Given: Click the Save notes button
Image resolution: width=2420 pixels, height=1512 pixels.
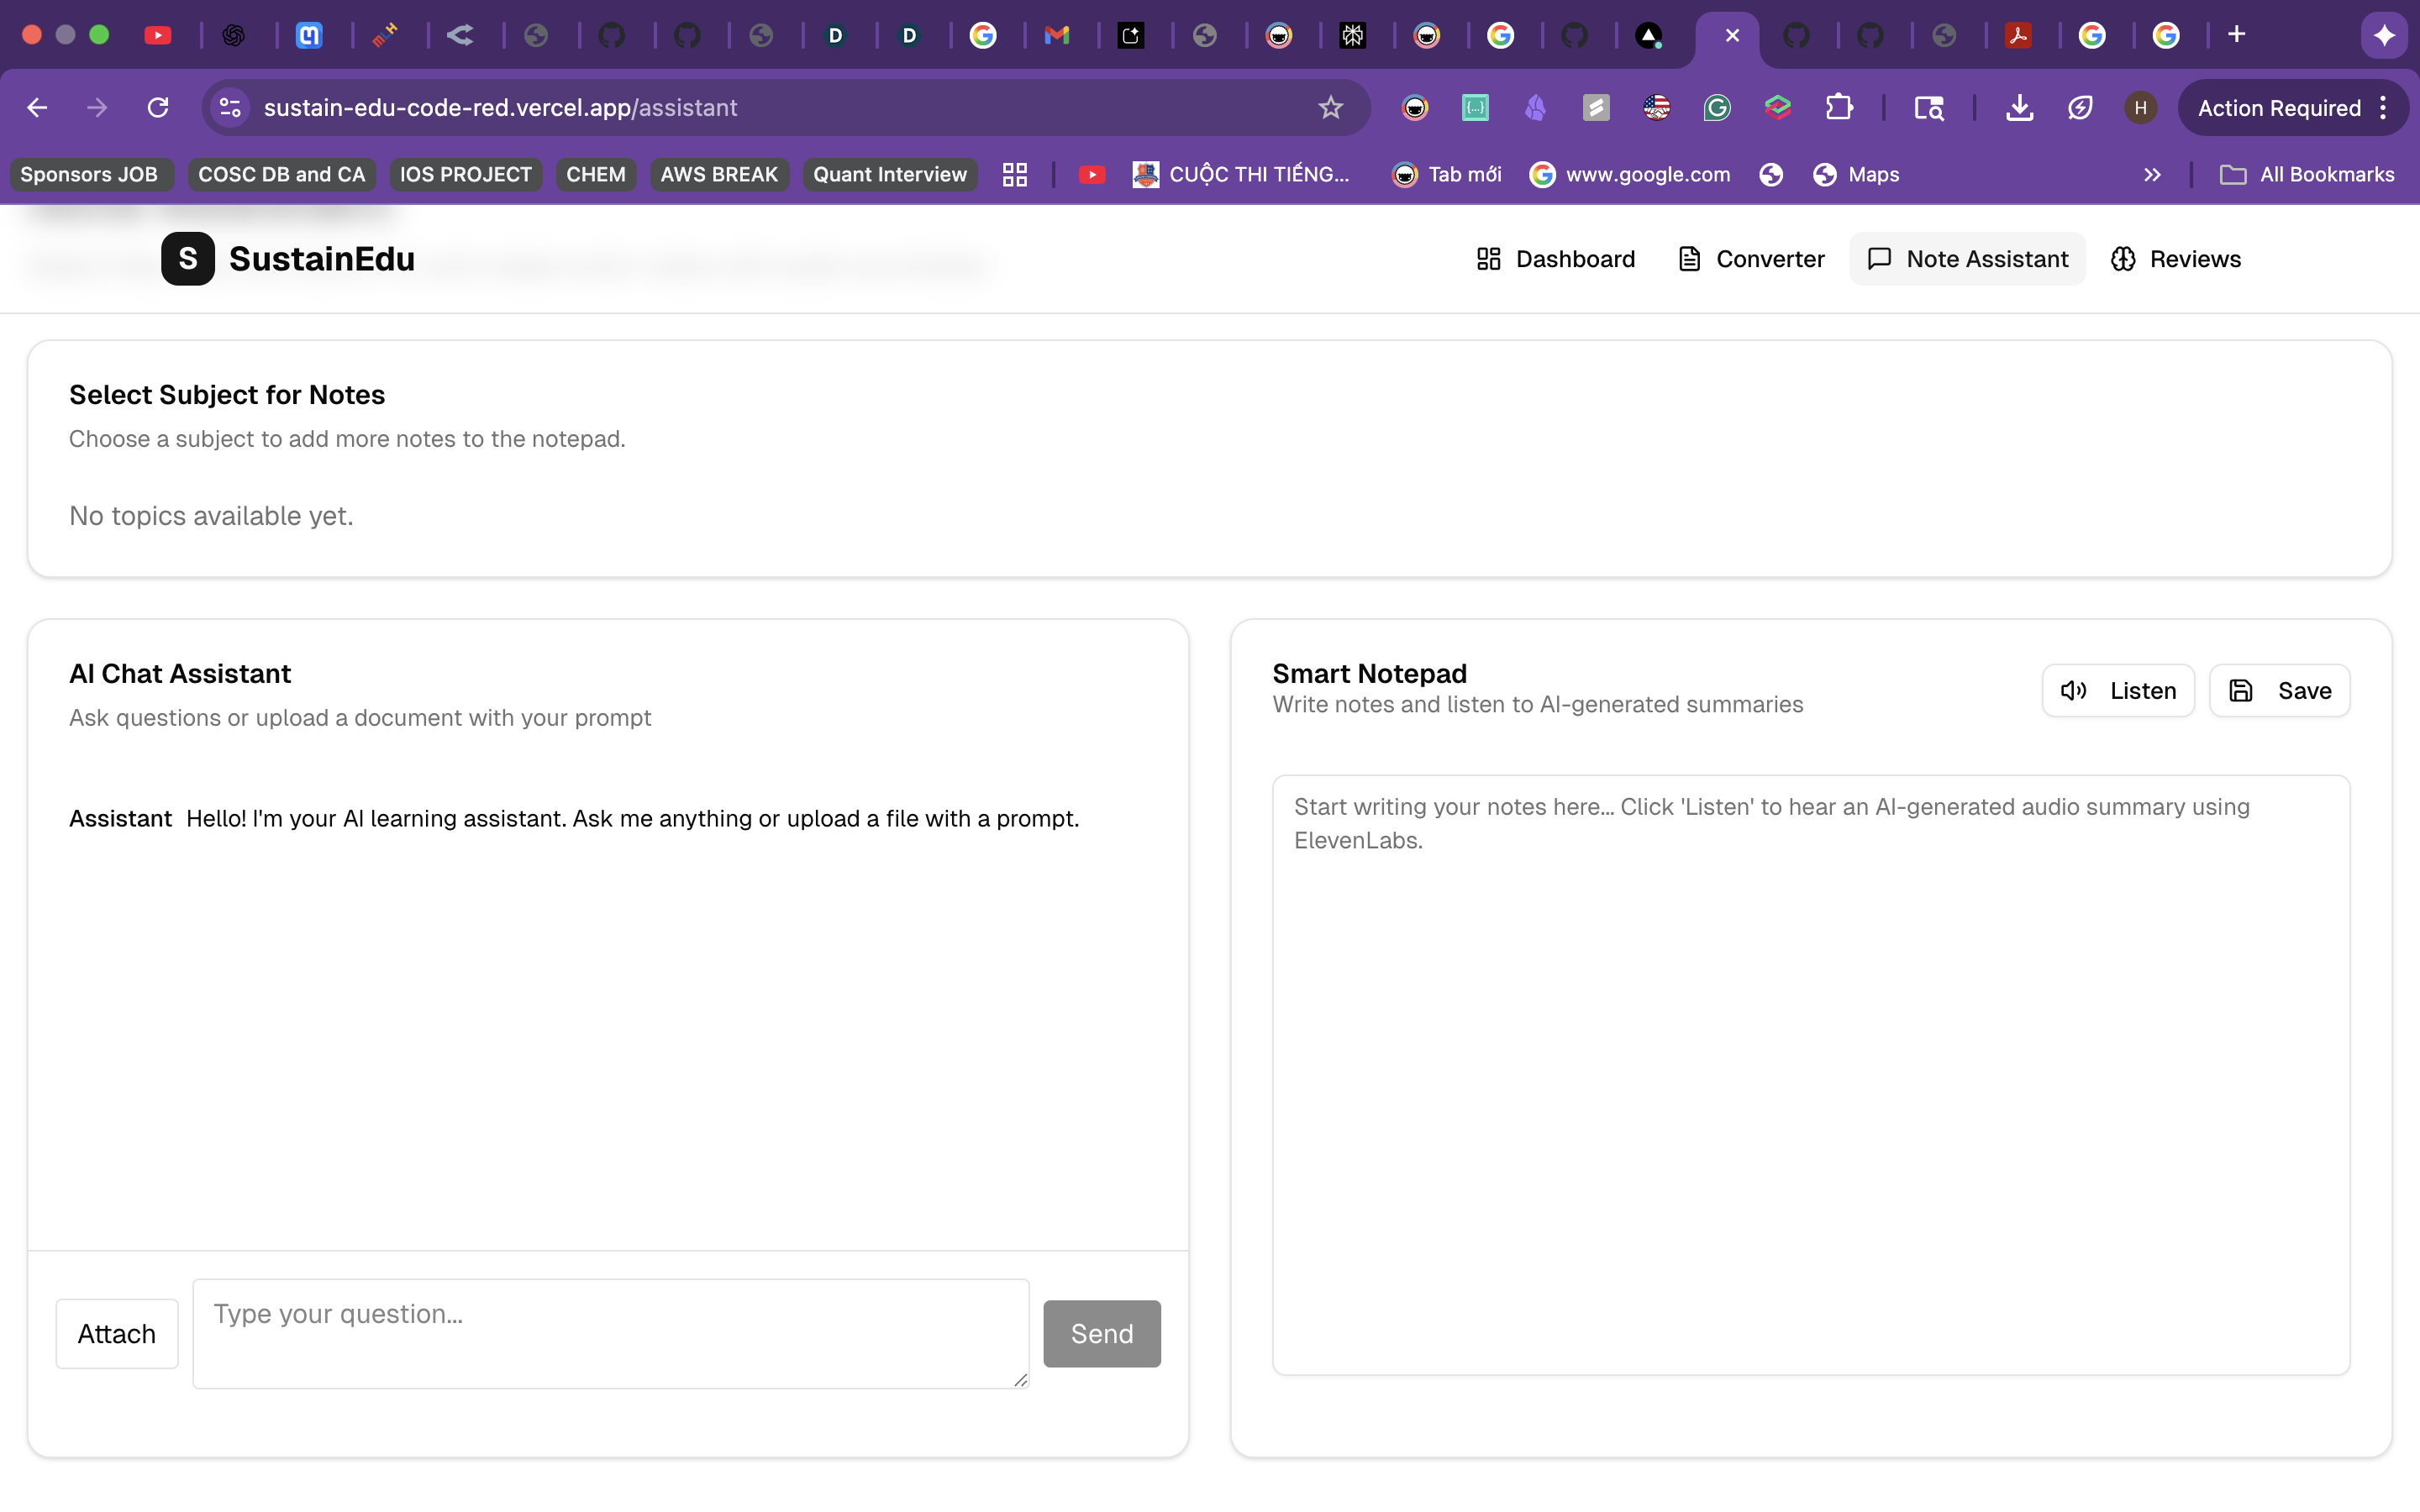Looking at the screenshot, I should click(2279, 691).
